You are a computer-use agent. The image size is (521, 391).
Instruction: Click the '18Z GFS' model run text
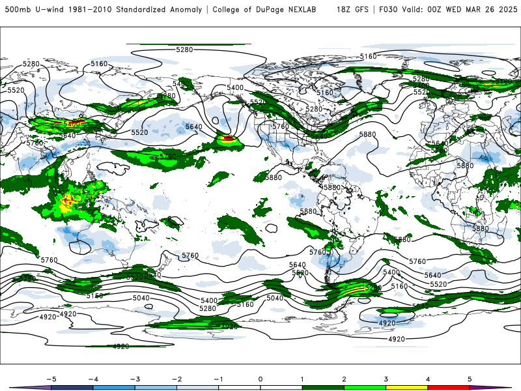(x=352, y=10)
